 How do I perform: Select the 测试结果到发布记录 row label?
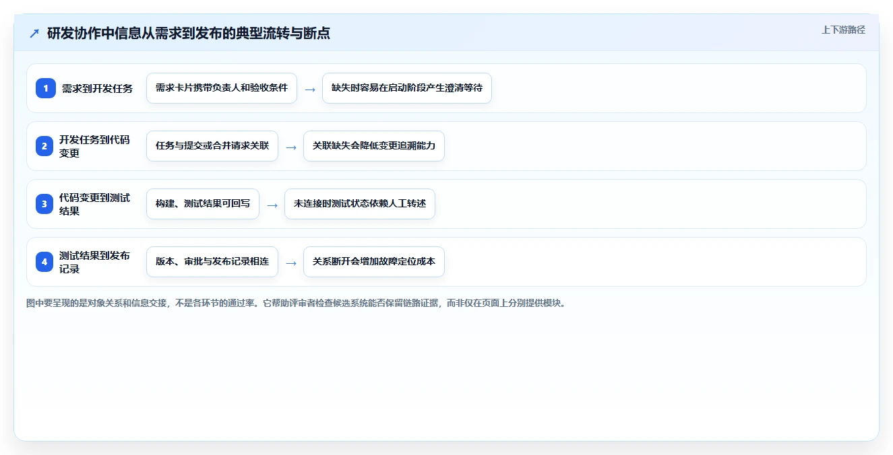coord(95,262)
